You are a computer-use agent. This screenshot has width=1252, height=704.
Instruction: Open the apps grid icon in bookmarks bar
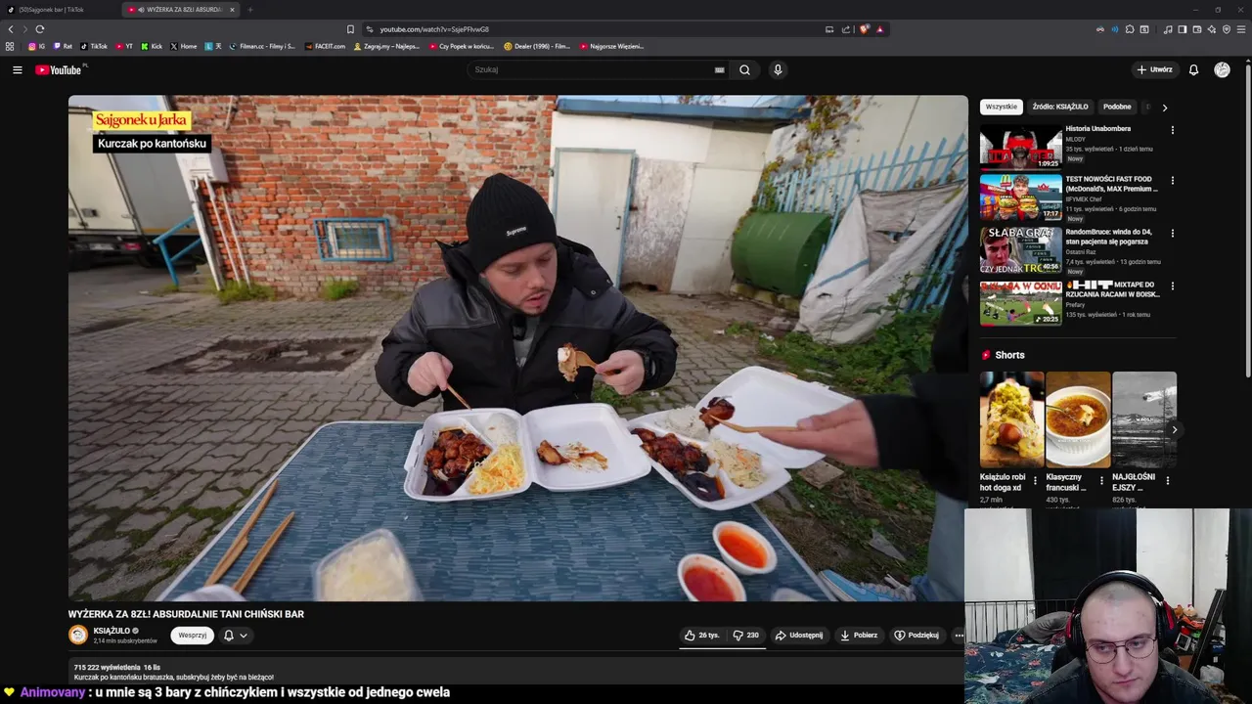[10, 46]
